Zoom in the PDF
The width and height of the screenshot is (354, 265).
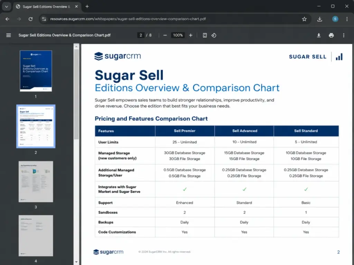coord(191,35)
